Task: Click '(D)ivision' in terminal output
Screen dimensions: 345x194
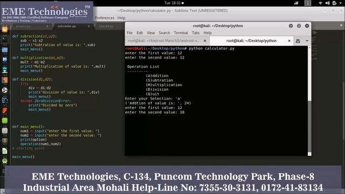Action: pos(157,89)
